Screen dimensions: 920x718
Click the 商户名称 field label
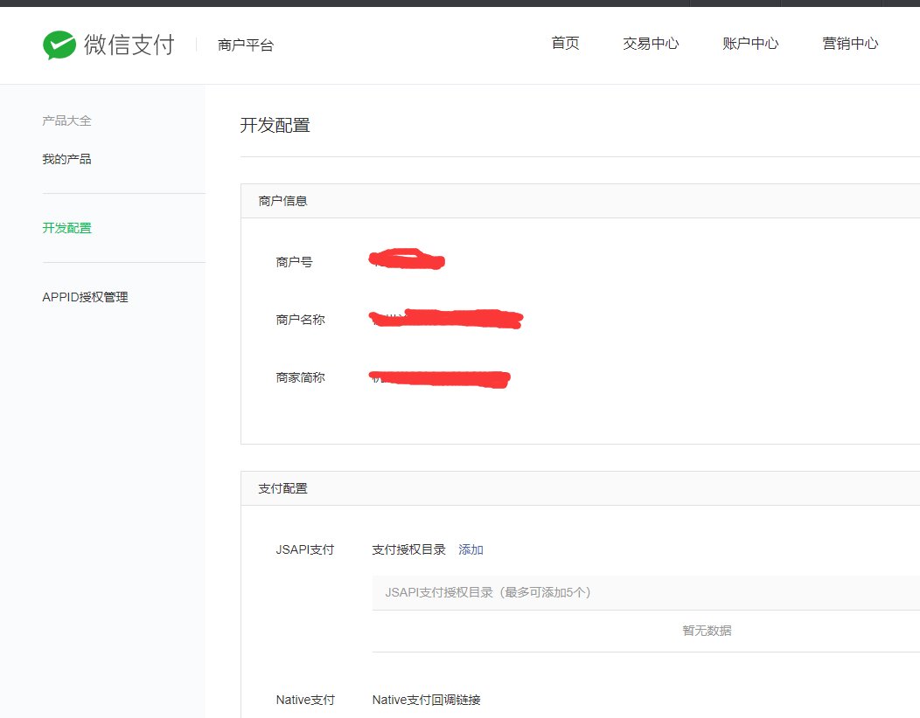[x=301, y=320]
